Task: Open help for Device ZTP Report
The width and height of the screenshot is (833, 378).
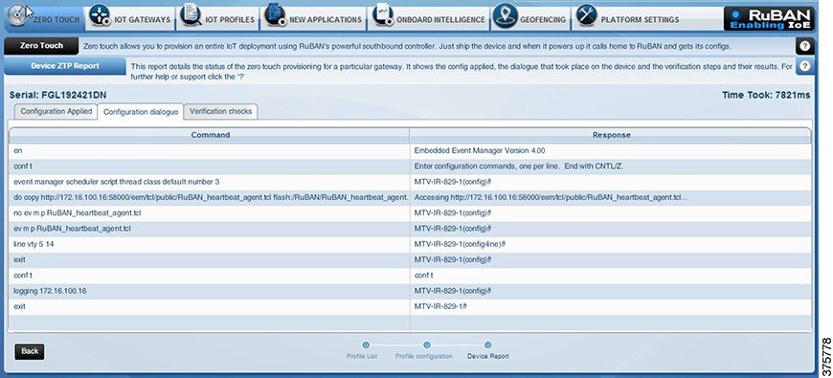Action: pyautogui.click(x=805, y=66)
